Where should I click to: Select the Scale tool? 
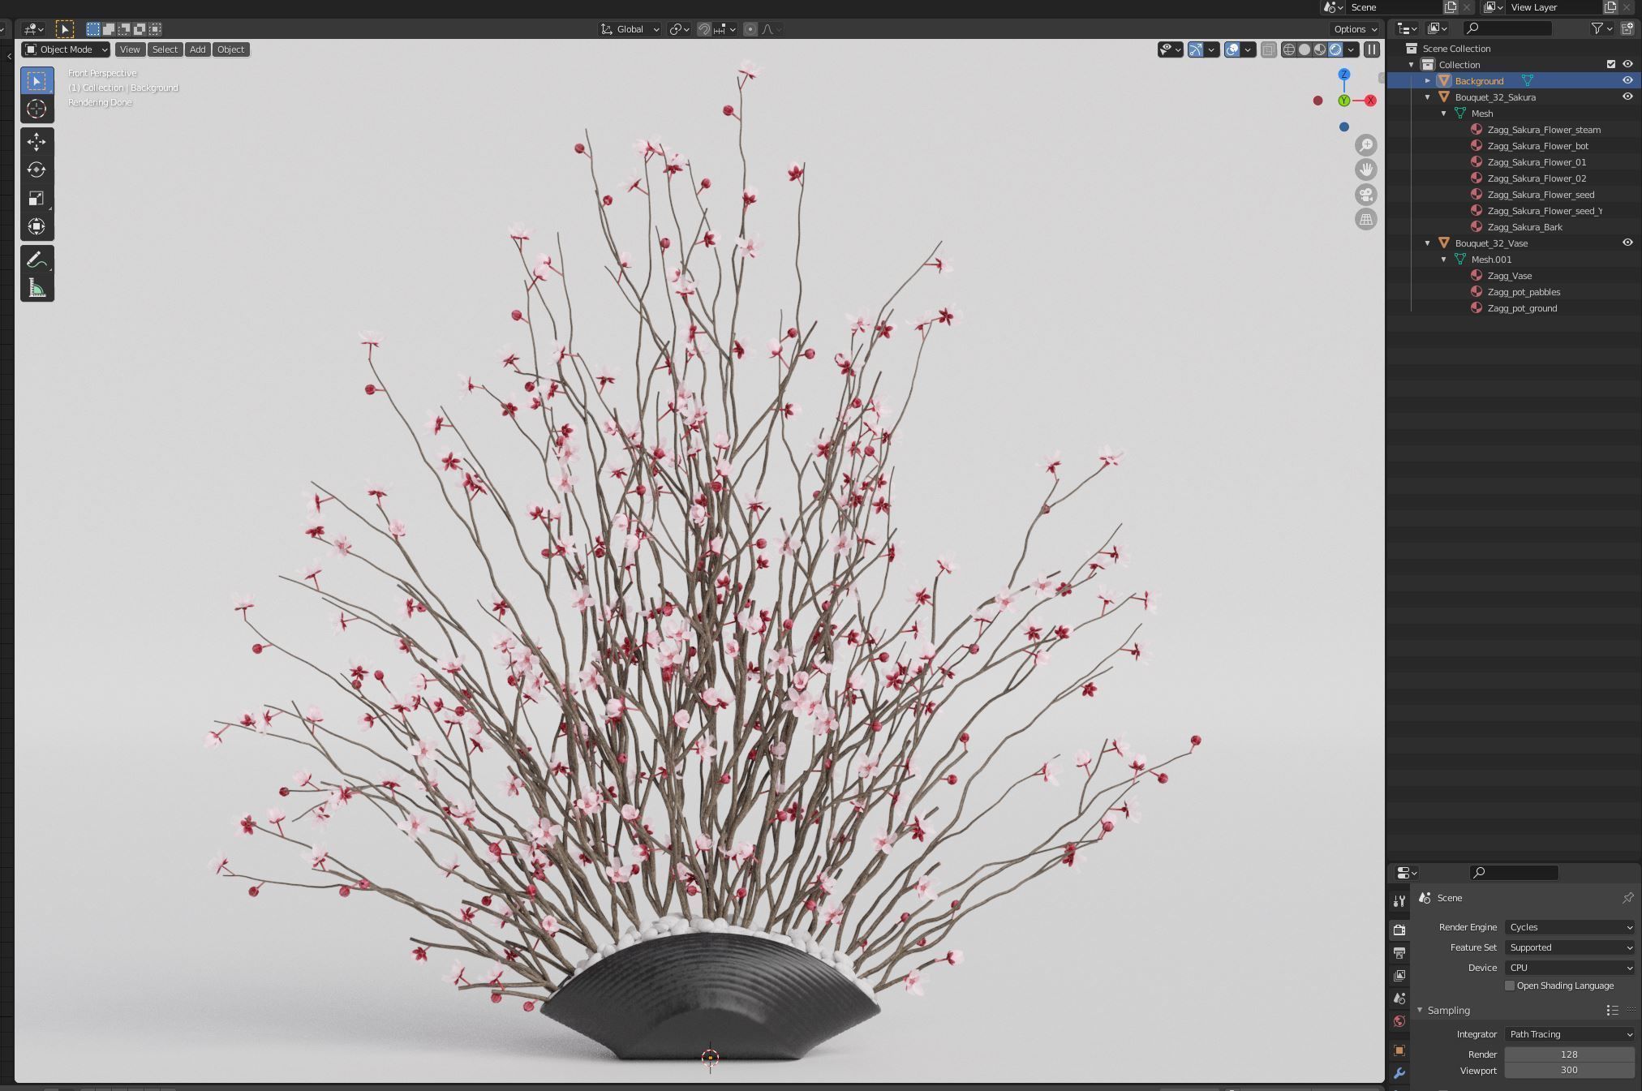(37, 199)
